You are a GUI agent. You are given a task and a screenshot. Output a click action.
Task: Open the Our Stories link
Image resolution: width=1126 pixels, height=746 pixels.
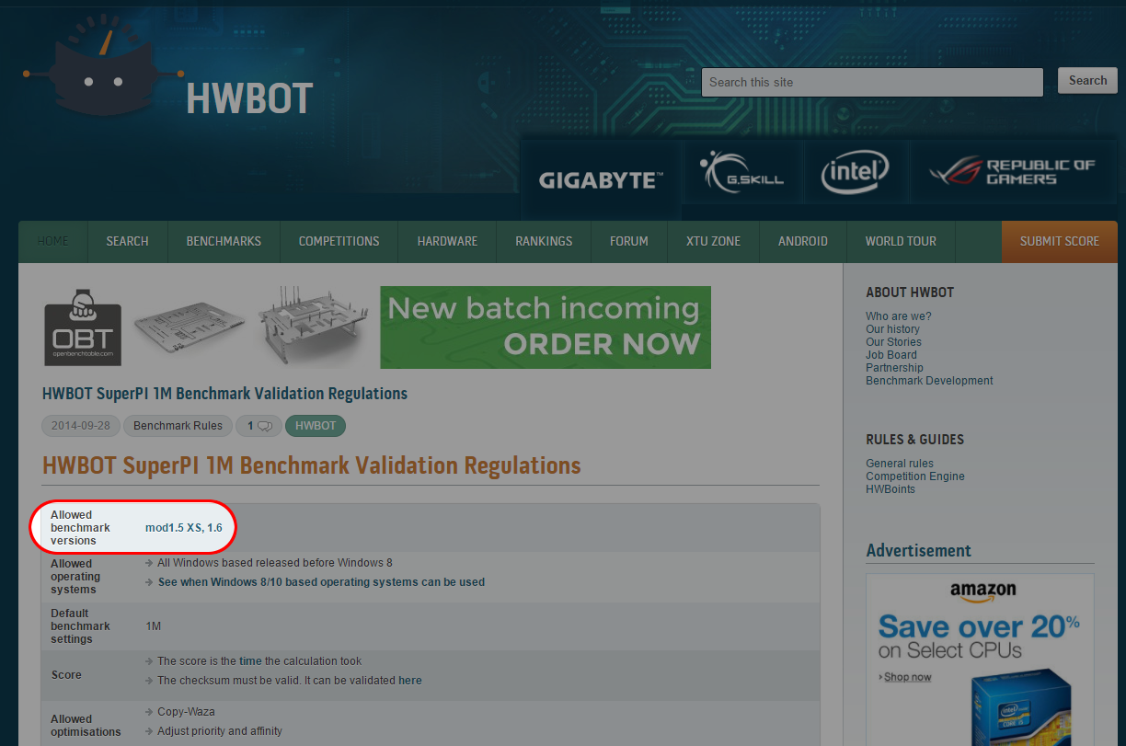coord(893,342)
